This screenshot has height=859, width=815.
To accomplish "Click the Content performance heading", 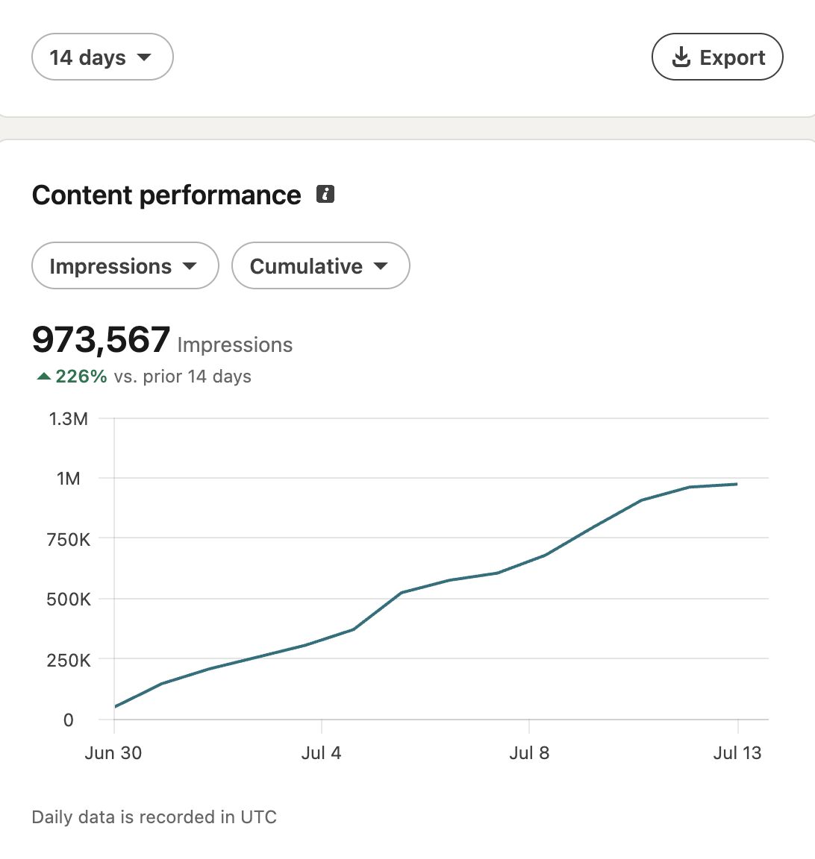I will (166, 195).
